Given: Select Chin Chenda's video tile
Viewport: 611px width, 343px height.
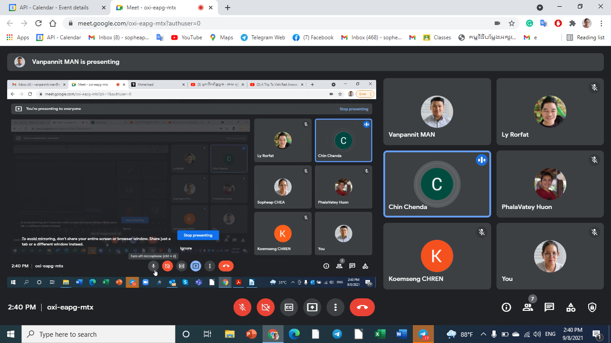Looking at the screenshot, I should pos(437,184).
